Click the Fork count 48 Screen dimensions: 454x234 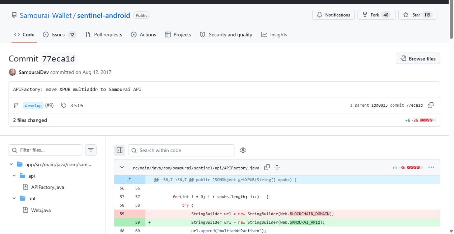click(386, 15)
